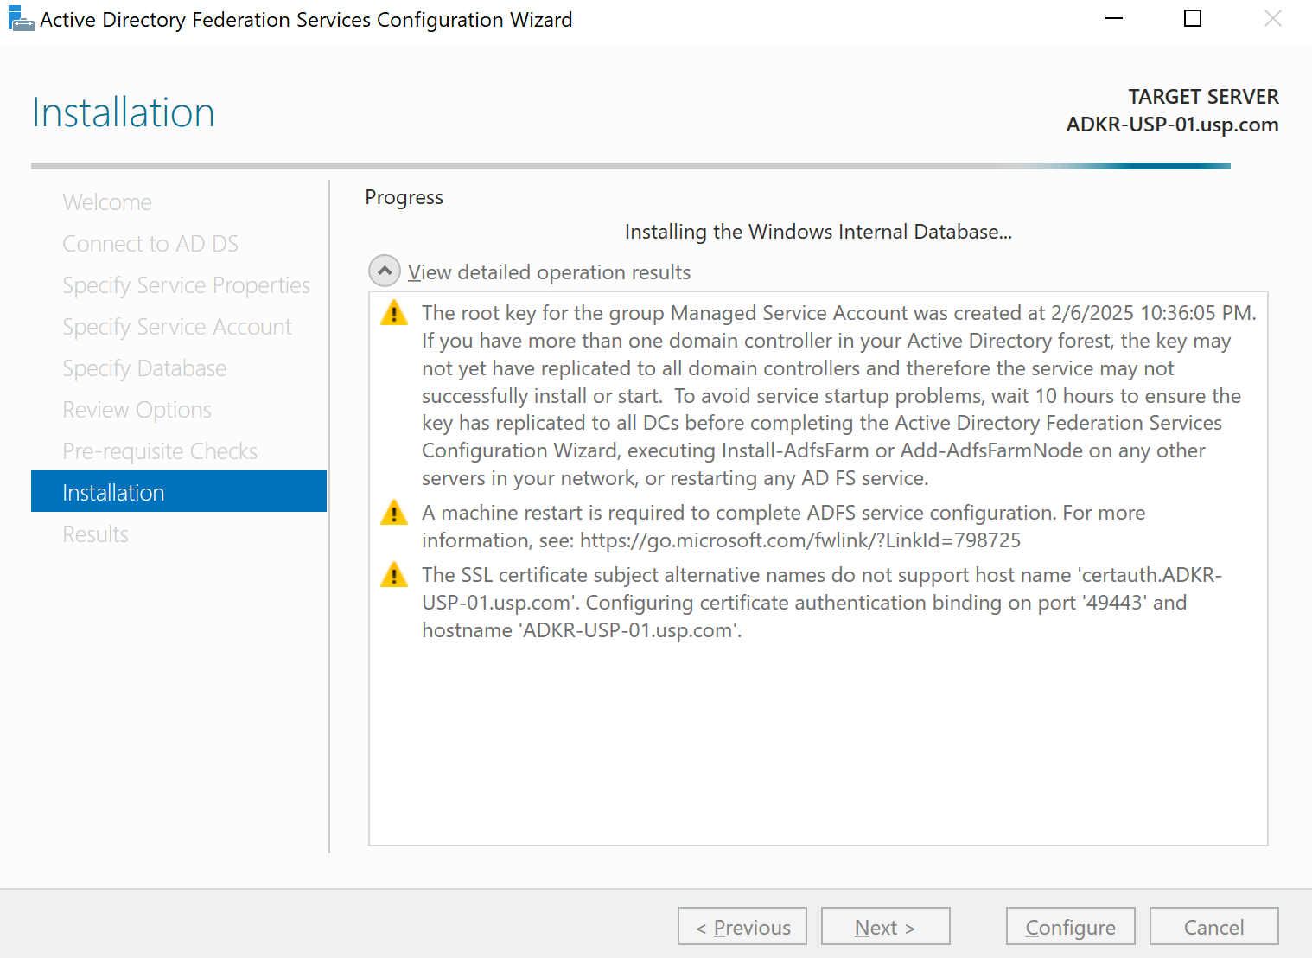
Task: Open the Results step
Action: coord(95,534)
